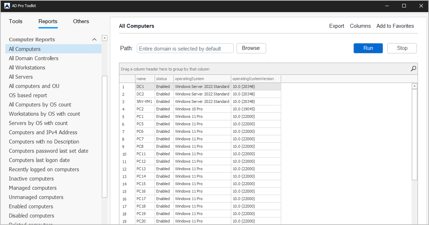Browse for a domain path
The height and width of the screenshot is (225, 429).
[251, 48]
